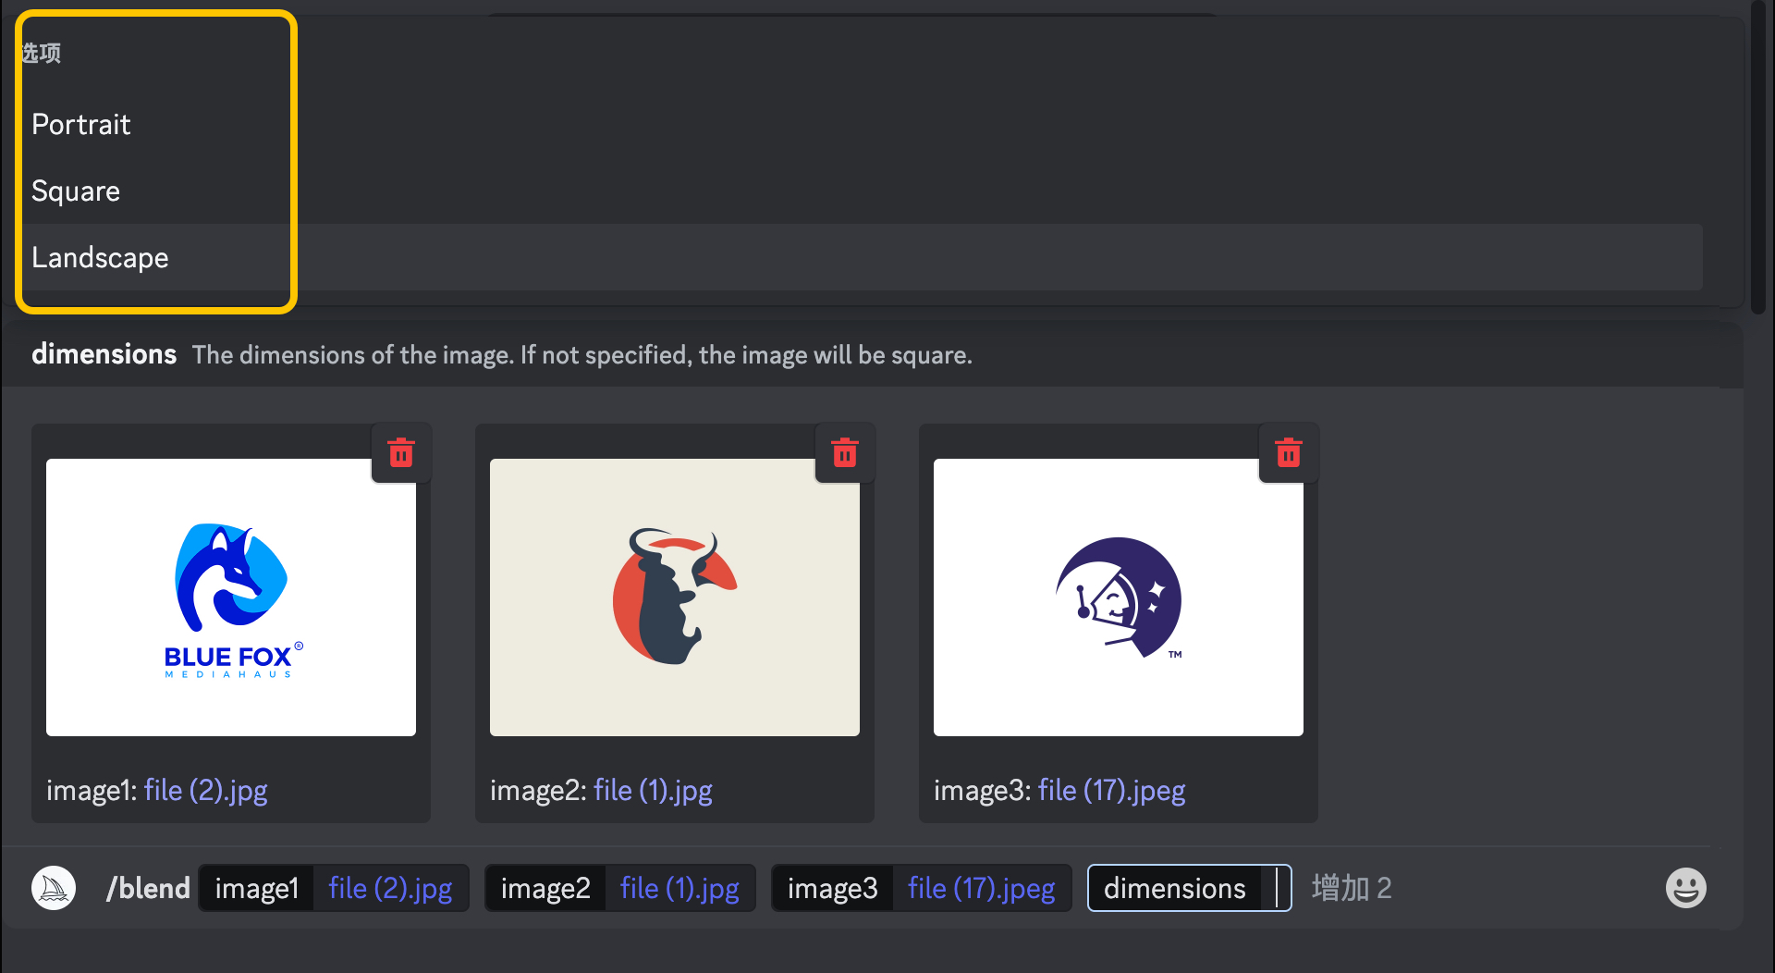Delete image2 with its trash icon

[845, 453]
